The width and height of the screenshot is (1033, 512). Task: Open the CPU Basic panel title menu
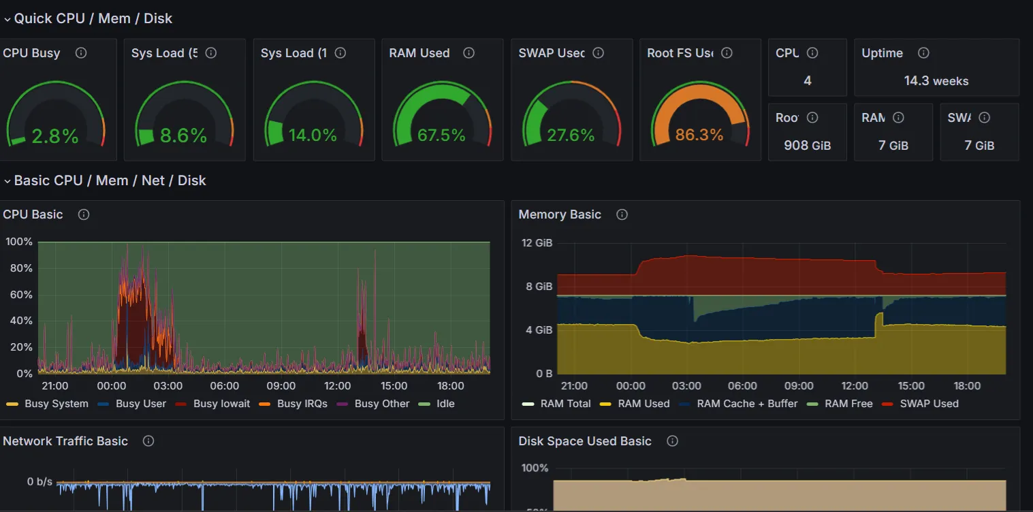click(x=33, y=214)
